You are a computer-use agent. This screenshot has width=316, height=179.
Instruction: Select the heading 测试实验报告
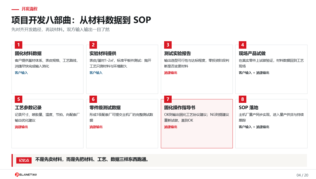(x=178, y=53)
